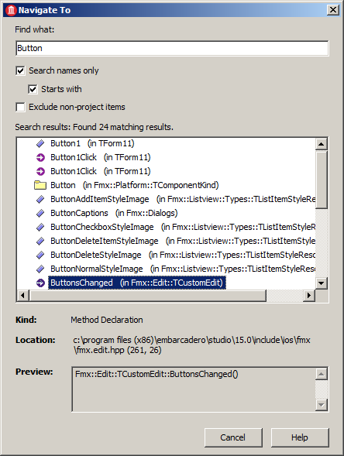
Task: Click into the Find what text field
Action: [172, 48]
